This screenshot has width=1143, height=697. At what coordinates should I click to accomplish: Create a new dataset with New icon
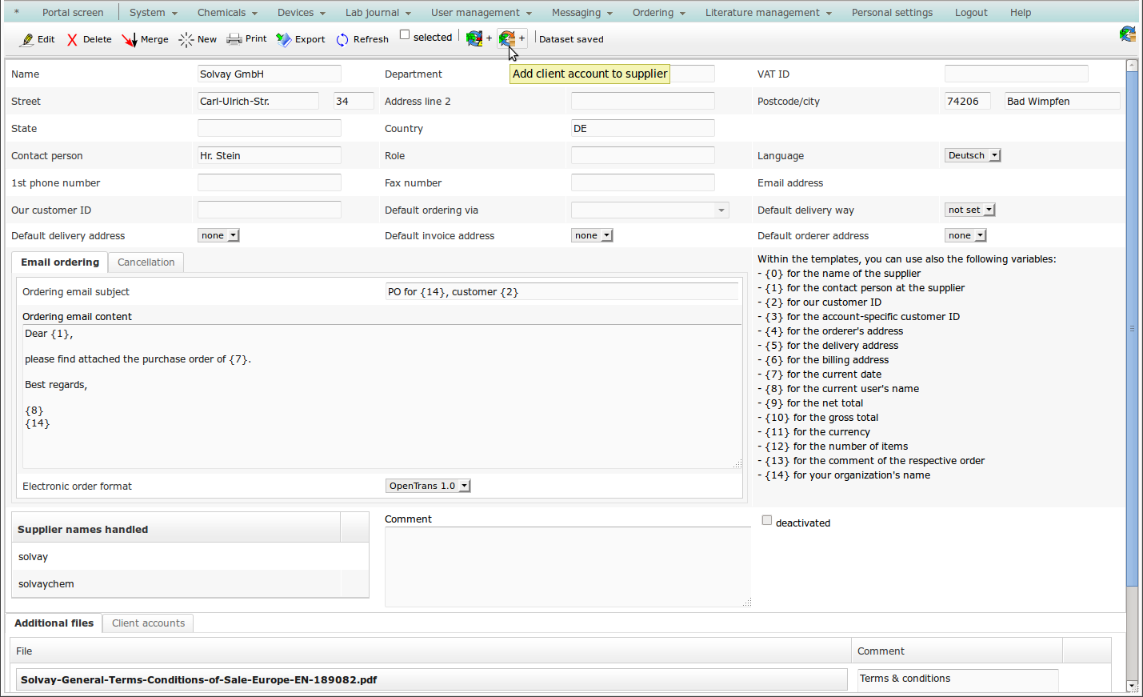point(186,39)
